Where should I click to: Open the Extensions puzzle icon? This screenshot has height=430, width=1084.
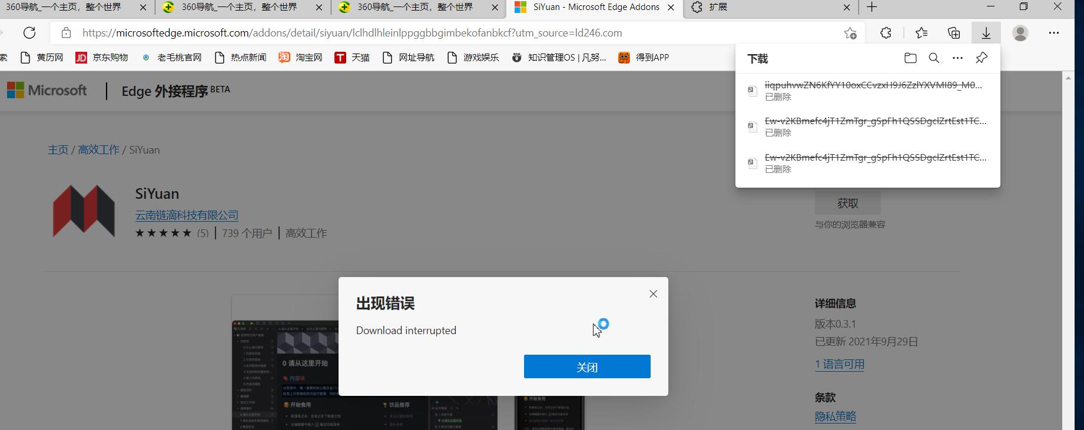pyautogui.click(x=886, y=33)
